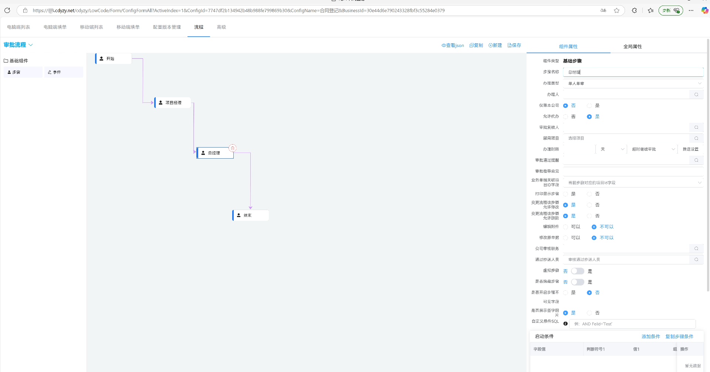Open the Copilot icon in browser toolbar
The image size is (710, 372).
(x=704, y=10)
